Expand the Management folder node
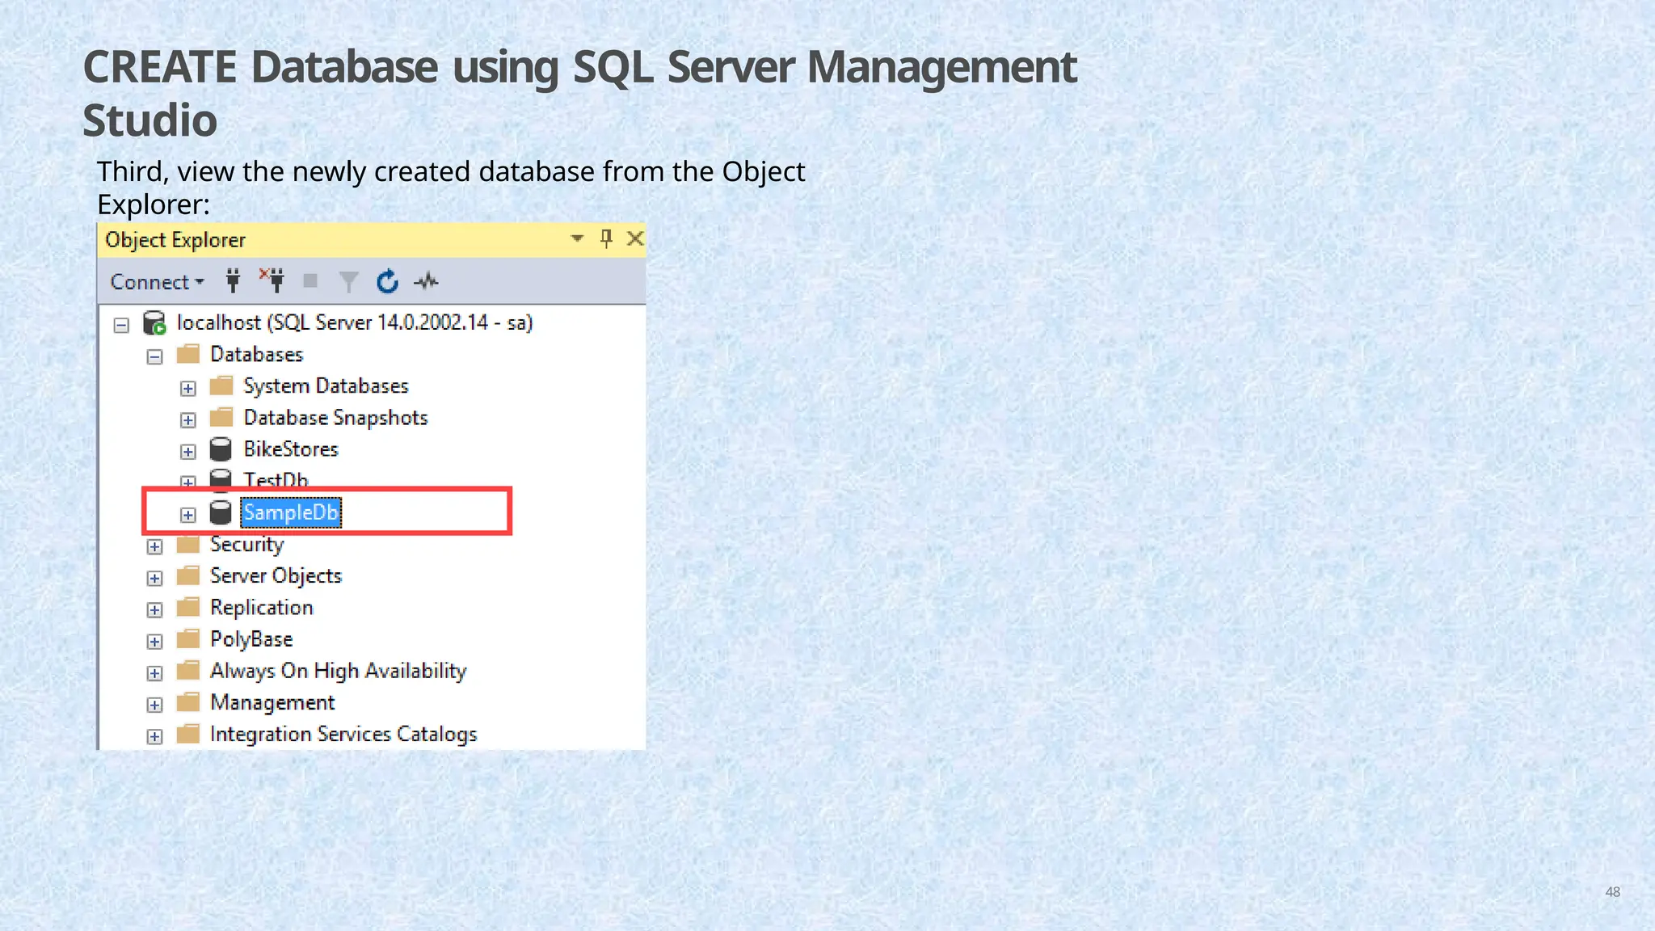This screenshot has height=931, width=1655. point(154,705)
